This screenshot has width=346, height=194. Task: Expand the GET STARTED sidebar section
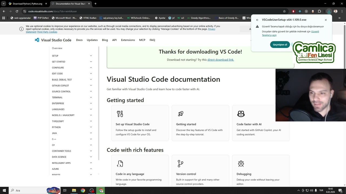(72, 62)
